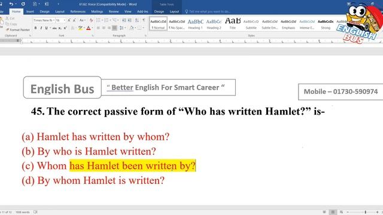Apply the red font color
Screen dimensions: 383x215
(x=89, y=28)
